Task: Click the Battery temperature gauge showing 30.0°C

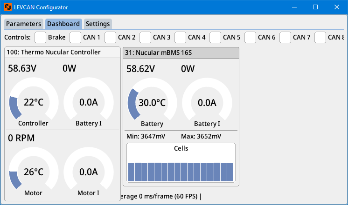Action: point(153,102)
